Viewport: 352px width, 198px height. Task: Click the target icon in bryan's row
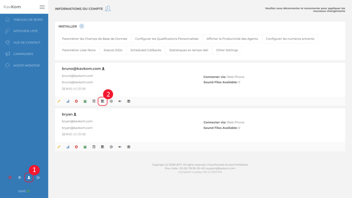111,147
